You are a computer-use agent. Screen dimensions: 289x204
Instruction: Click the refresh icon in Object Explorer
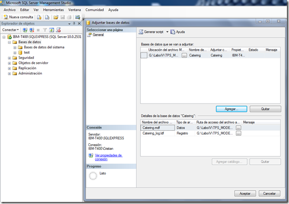(x=52, y=30)
